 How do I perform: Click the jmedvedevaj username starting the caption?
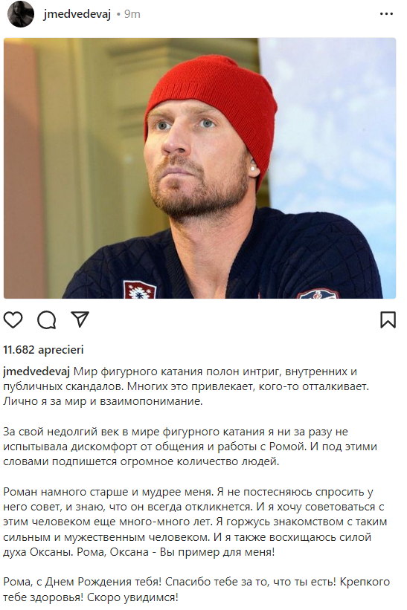pyautogui.click(x=36, y=371)
